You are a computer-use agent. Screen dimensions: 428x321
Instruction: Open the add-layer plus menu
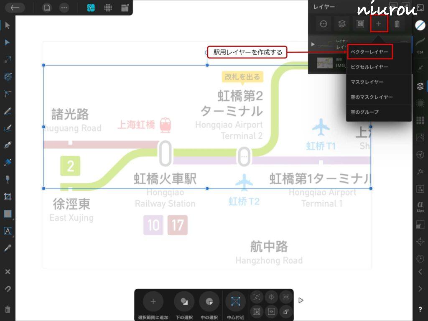click(x=379, y=24)
